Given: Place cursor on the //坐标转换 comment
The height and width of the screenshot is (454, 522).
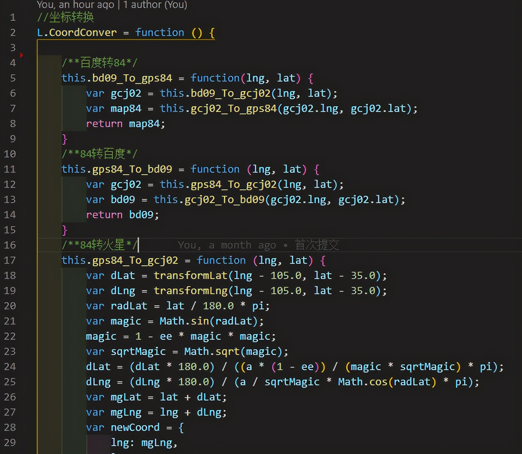Looking at the screenshot, I should [65, 17].
